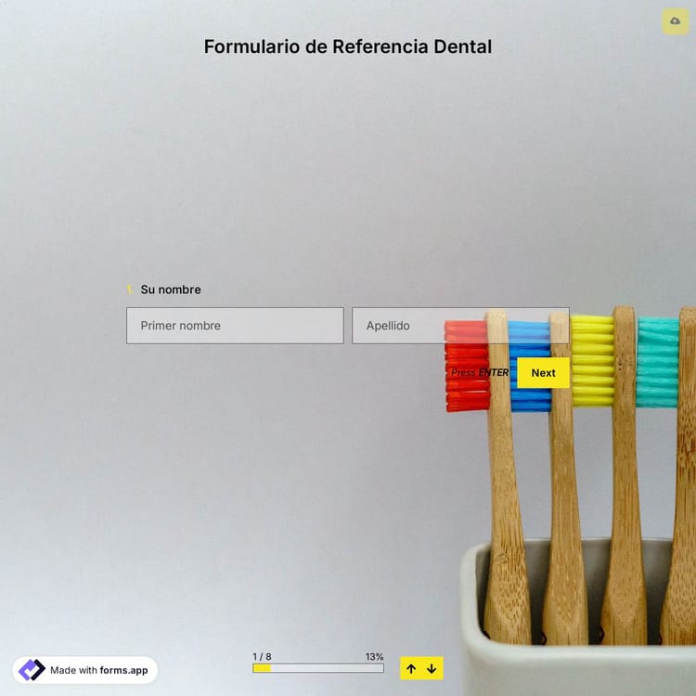This screenshot has height=696, width=696.
Task: Go to previous question with up arrow
Action: tap(411, 668)
